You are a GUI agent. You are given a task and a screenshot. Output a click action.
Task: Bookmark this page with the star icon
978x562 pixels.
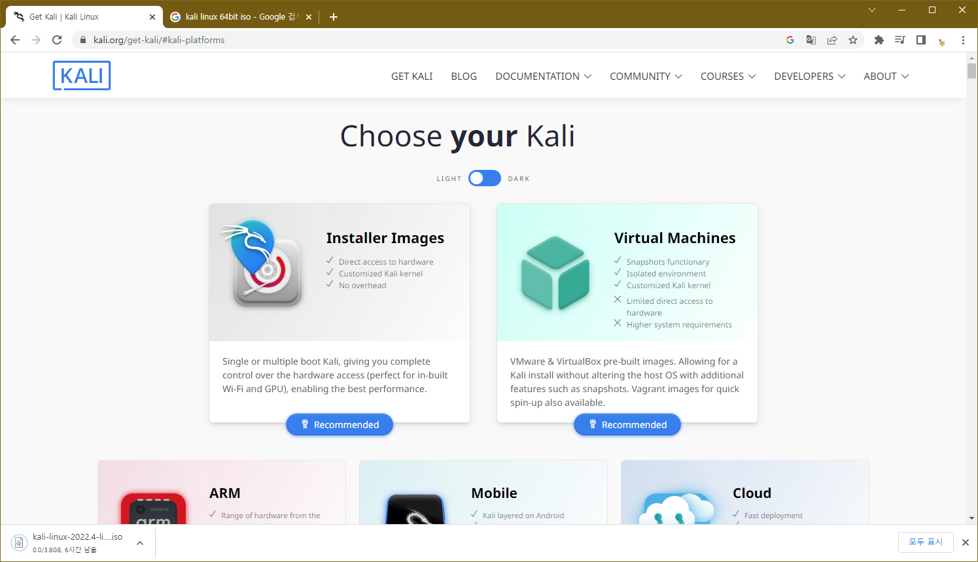point(853,40)
